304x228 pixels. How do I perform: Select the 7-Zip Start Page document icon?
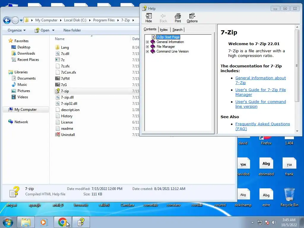[153, 37]
